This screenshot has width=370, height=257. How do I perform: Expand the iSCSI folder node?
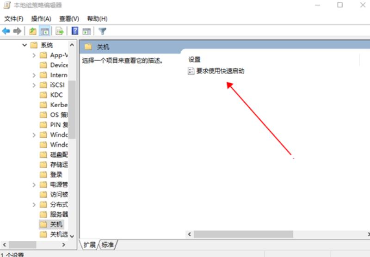tap(34, 85)
